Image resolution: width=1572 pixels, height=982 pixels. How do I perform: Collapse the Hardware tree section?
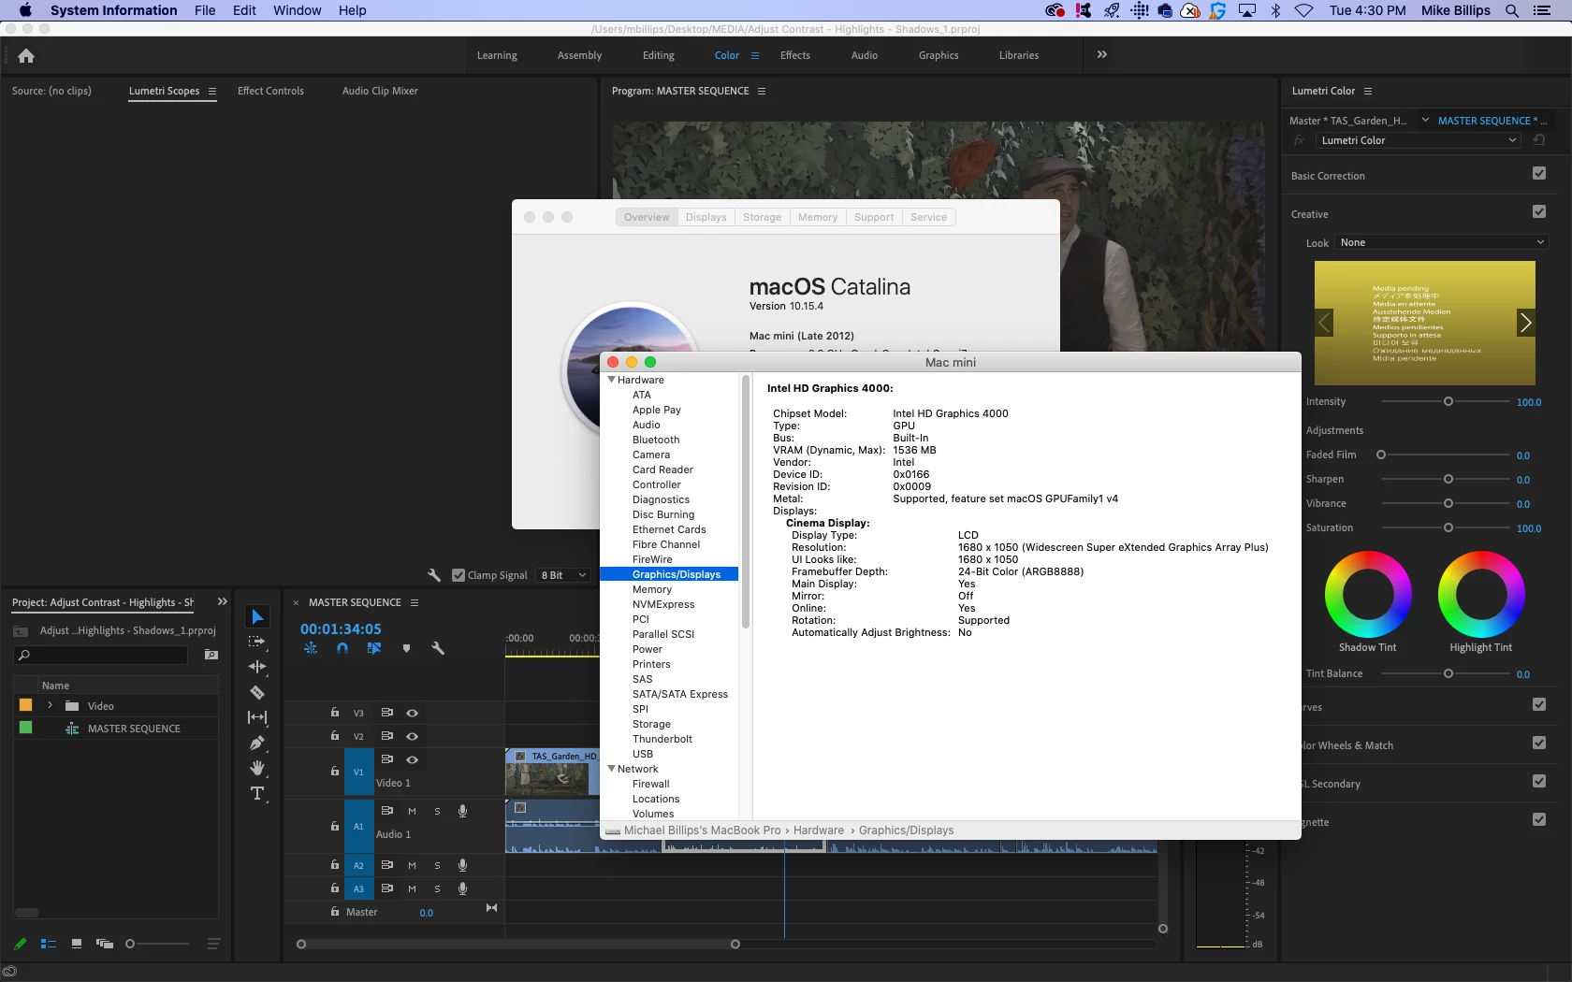click(612, 380)
